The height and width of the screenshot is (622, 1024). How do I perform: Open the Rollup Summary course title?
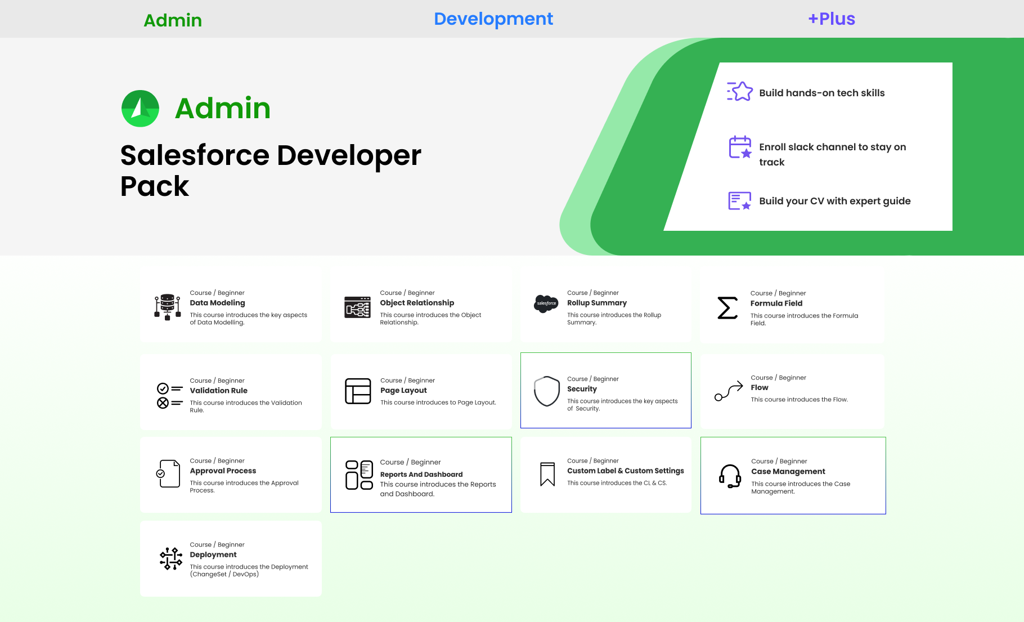tap(597, 303)
